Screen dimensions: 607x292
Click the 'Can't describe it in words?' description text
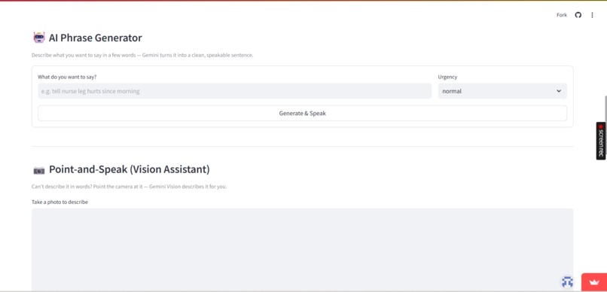pos(130,187)
